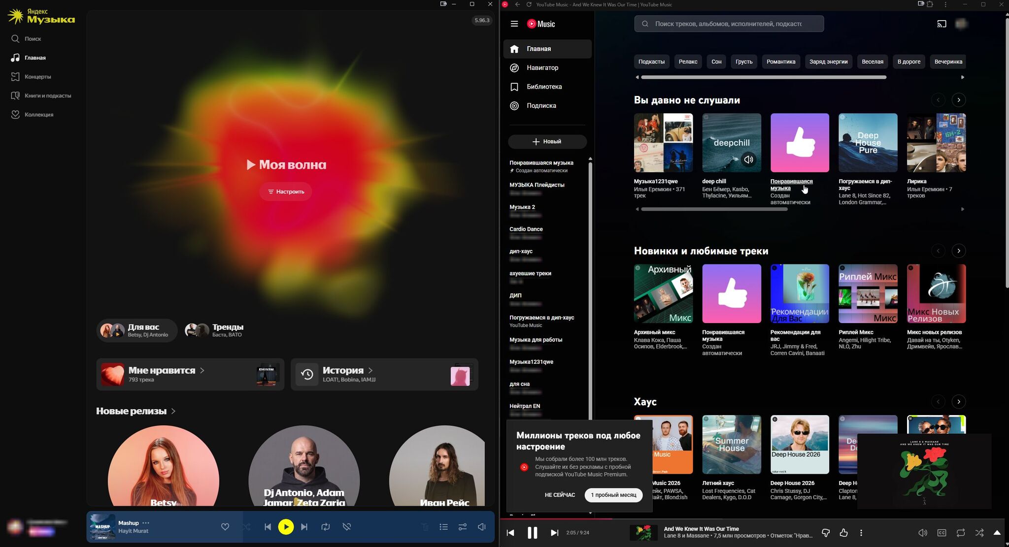The height and width of the screenshot is (547, 1009).
Task: Open Yandex Music player settings sliders icon
Action: [x=463, y=527]
